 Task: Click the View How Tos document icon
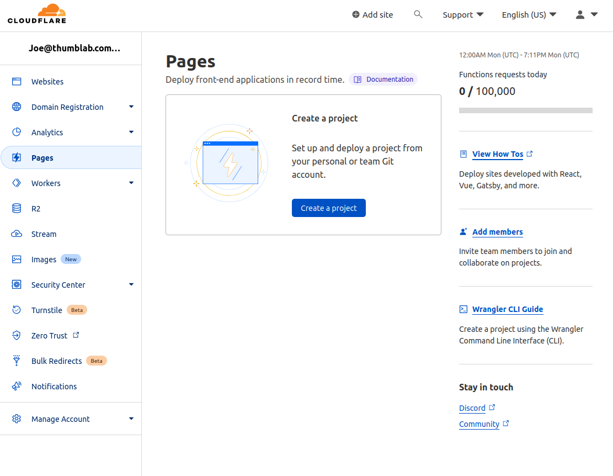(x=463, y=154)
